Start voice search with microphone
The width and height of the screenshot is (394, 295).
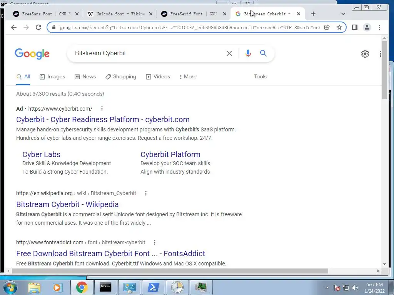point(248,53)
